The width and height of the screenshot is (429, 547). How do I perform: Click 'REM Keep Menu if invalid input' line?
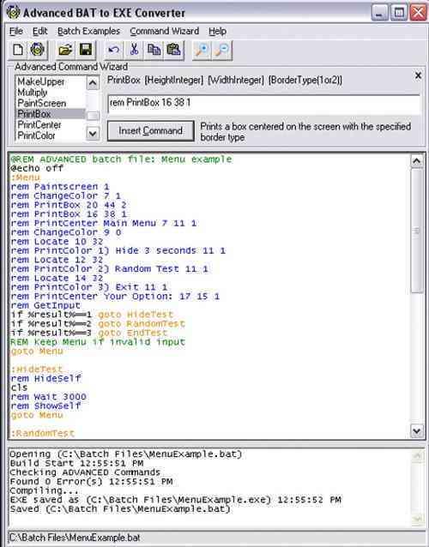click(98, 342)
